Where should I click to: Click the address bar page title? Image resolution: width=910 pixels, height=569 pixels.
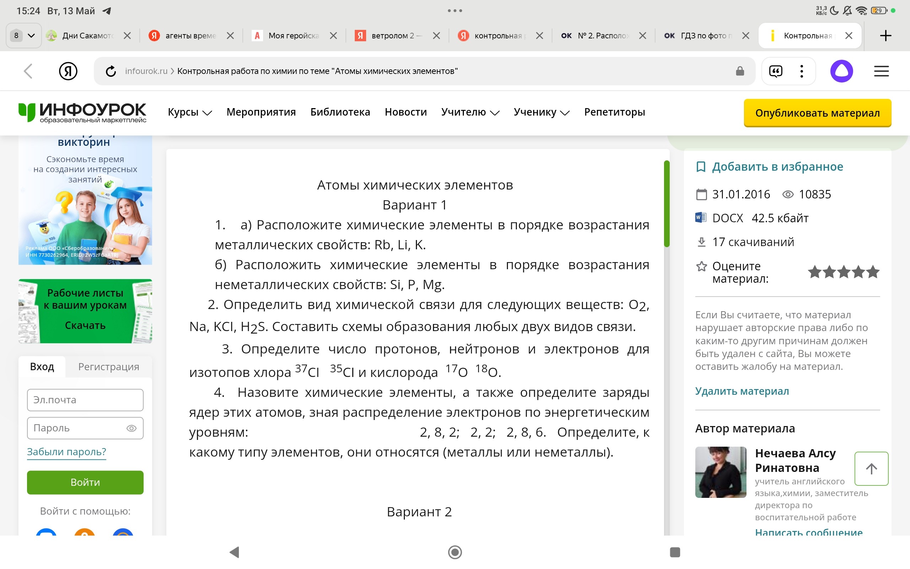pos(317,71)
